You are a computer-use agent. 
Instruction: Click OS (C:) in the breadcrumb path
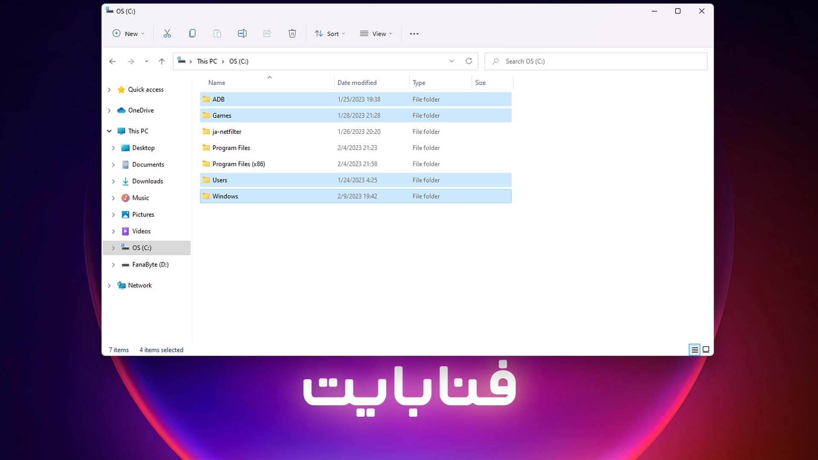click(239, 61)
